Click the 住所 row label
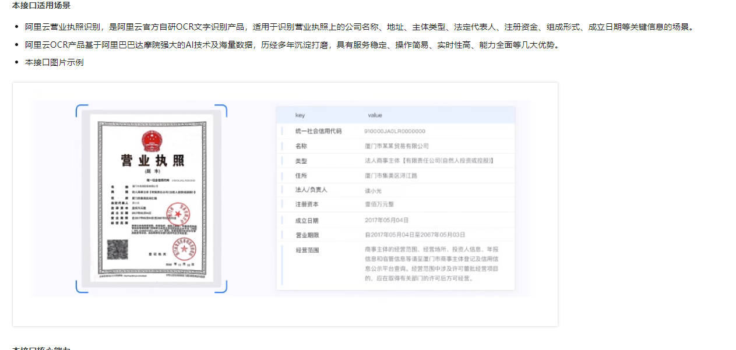736x350 pixels. [301, 175]
